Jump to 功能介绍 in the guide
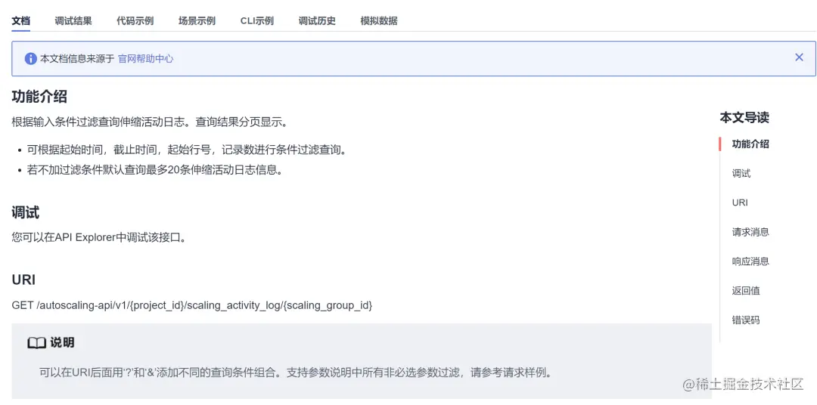Image resolution: width=817 pixels, height=405 pixels. [x=750, y=144]
